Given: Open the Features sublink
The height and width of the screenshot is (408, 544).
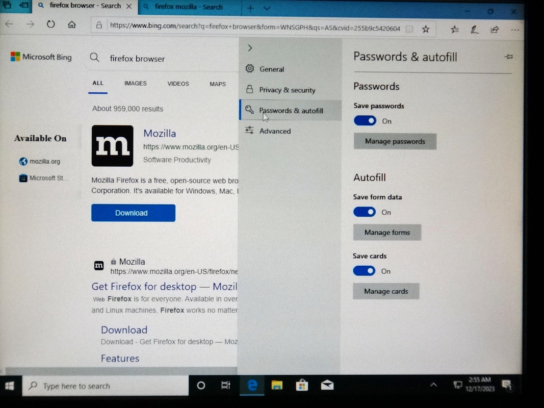Looking at the screenshot, I should (x=120, y=359).
